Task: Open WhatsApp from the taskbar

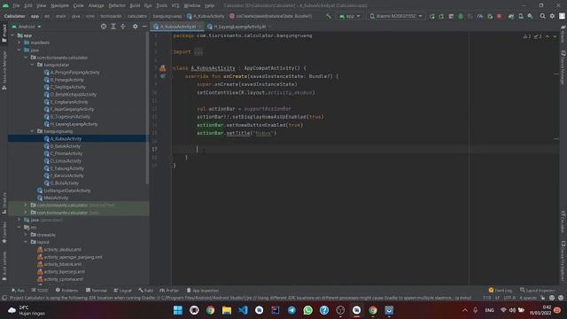Action: 307,310
